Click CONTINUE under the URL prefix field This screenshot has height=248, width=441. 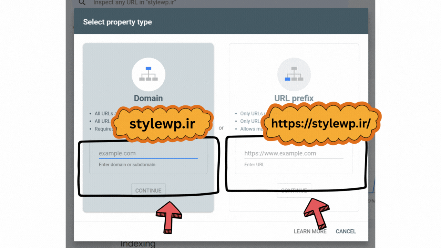click(294, 190)
